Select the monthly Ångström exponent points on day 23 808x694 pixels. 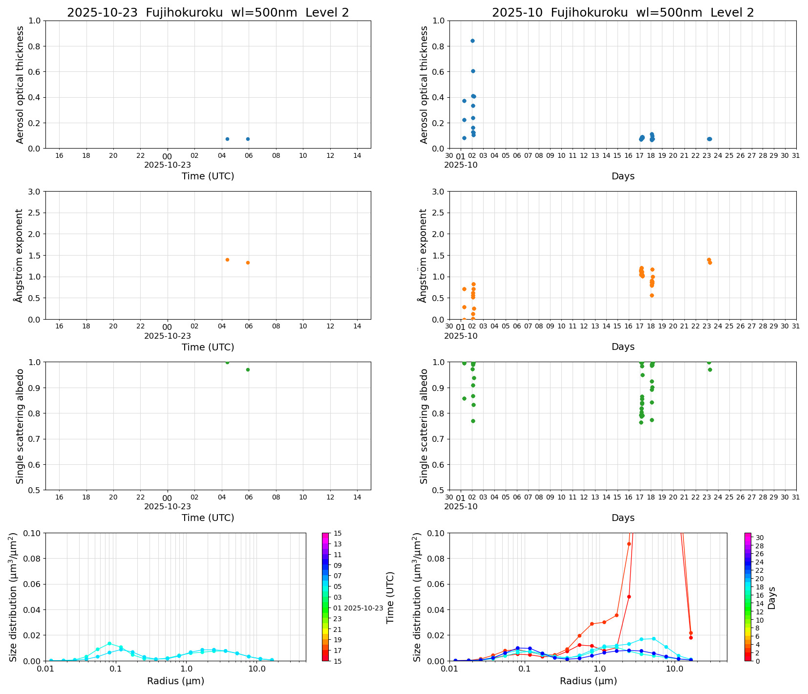coord(709,261)
